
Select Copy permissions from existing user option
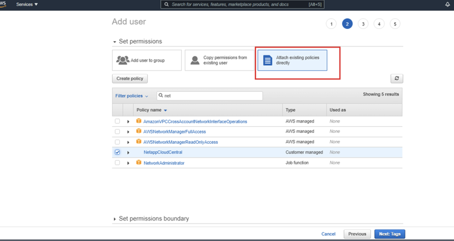click(220, 60)
